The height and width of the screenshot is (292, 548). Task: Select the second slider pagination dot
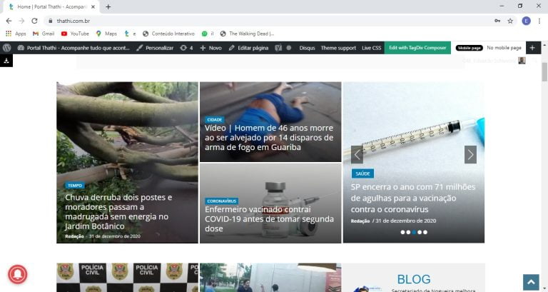[x=408, y=232]
